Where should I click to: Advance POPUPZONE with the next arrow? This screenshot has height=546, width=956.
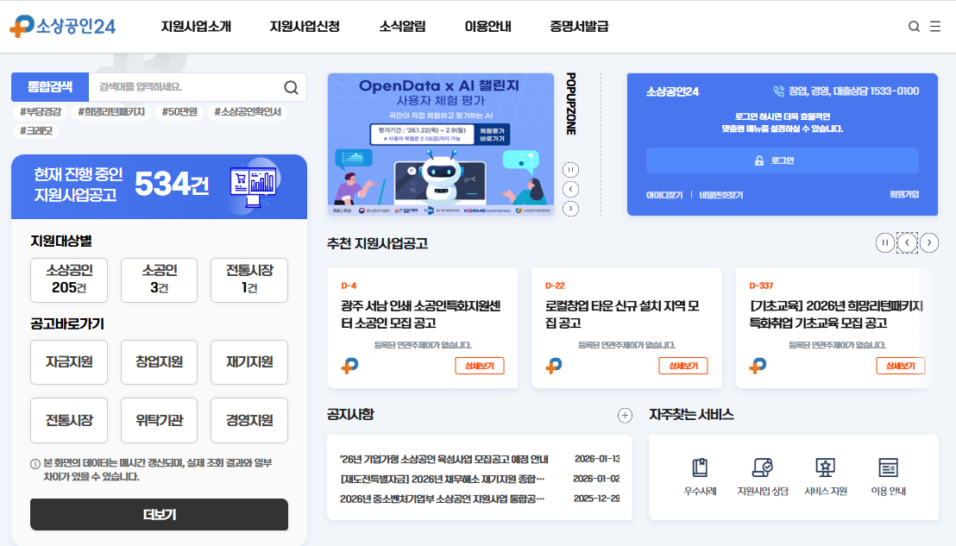[570, 208]
